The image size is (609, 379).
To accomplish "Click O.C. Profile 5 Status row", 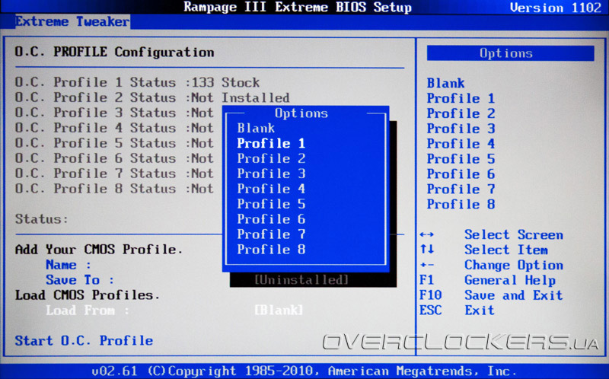I will coord(114,143).
